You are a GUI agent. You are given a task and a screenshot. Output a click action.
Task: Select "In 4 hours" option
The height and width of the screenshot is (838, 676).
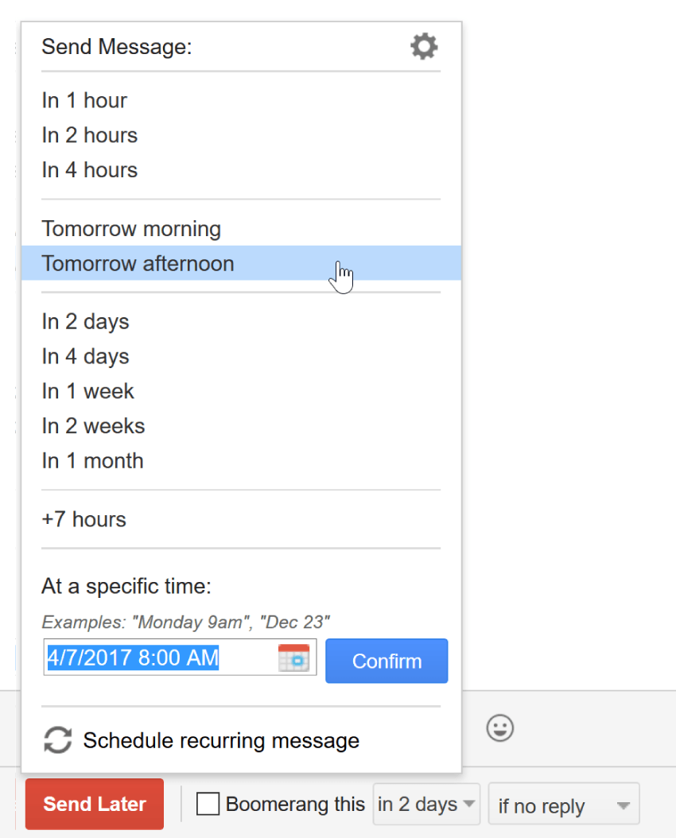pos(90,170)
